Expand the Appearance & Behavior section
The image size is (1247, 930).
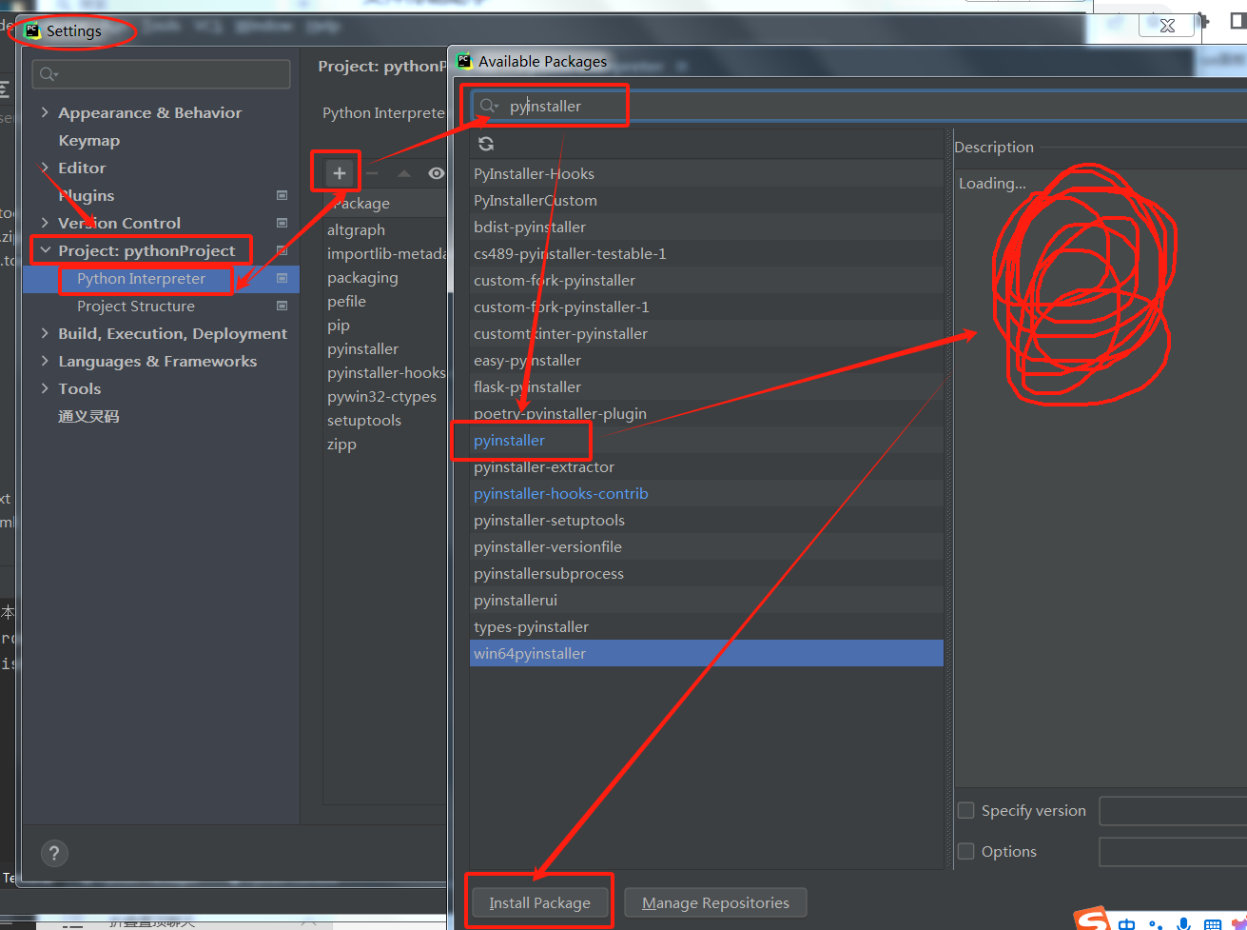pos(45,112)
